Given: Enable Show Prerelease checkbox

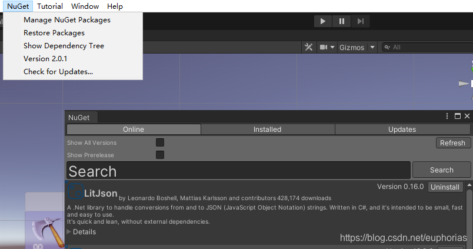Looking at the screenshot, I should click(x=160, y=155).
